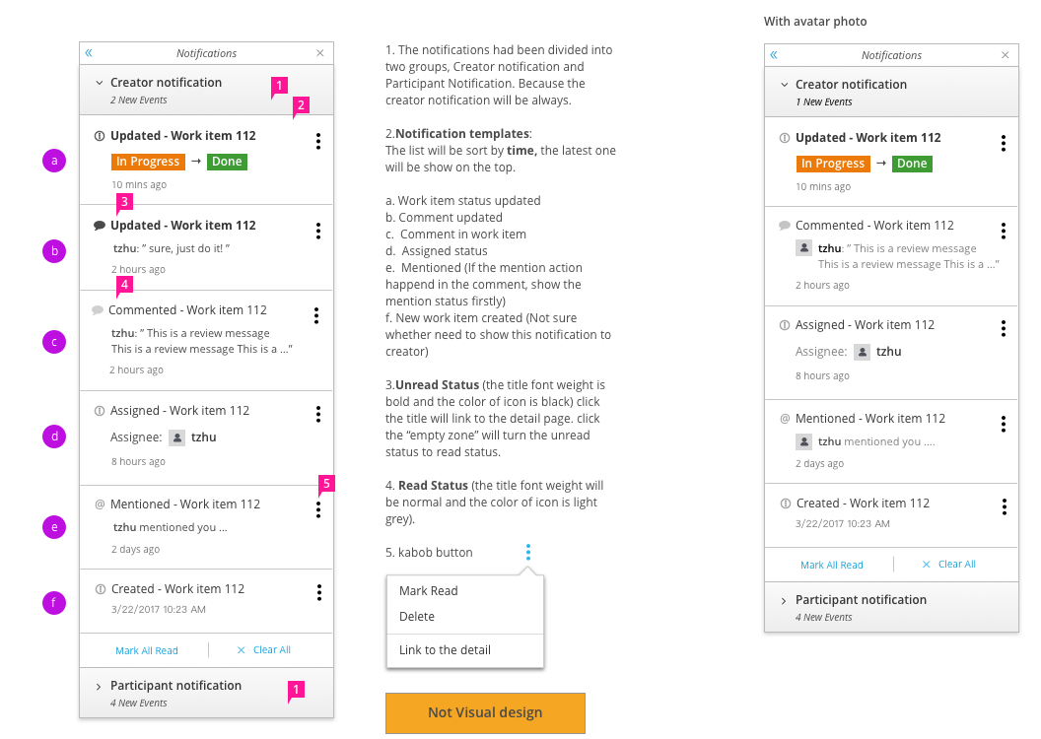Open the kebab button next to step 5 description

528,552
